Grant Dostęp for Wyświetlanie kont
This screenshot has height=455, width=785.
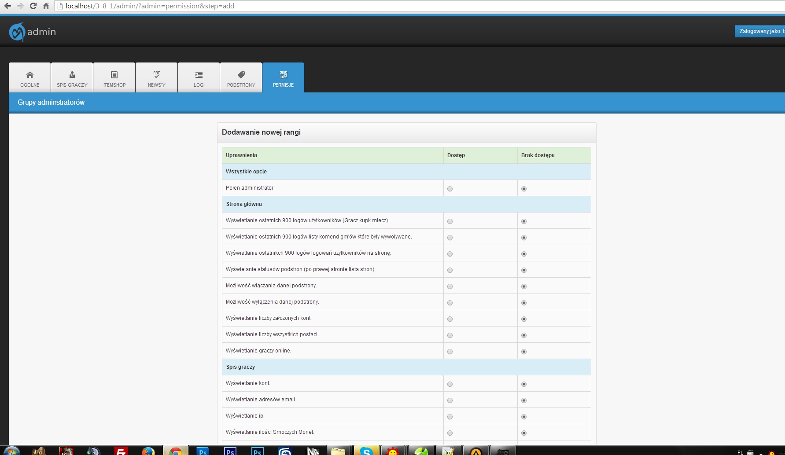(450, 384)
